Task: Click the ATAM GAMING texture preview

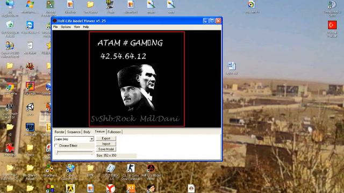Action: point(137,79)
